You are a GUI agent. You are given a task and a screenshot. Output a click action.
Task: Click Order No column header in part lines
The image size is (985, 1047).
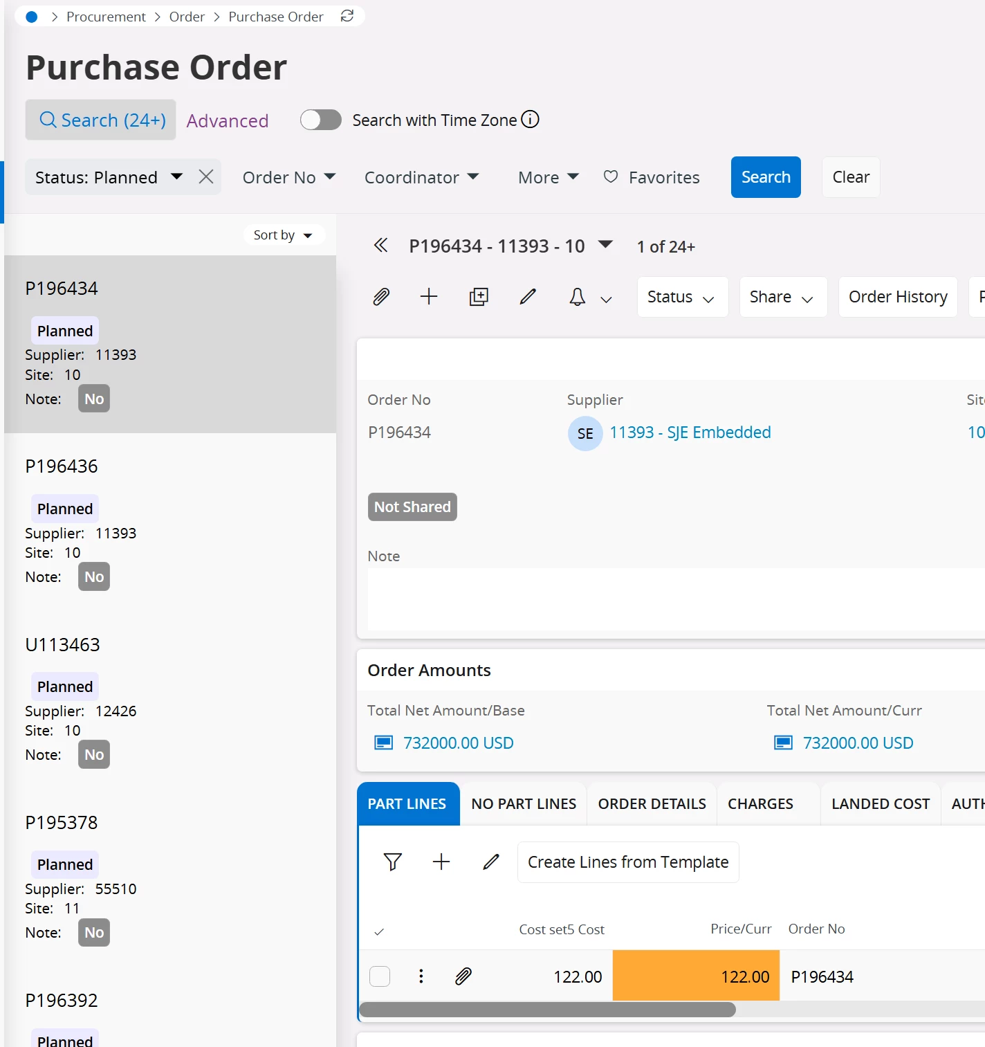point(816,929)
